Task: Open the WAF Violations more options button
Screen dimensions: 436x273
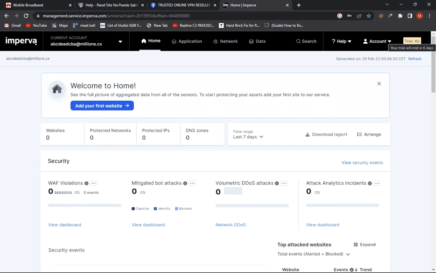Action: 94,183
